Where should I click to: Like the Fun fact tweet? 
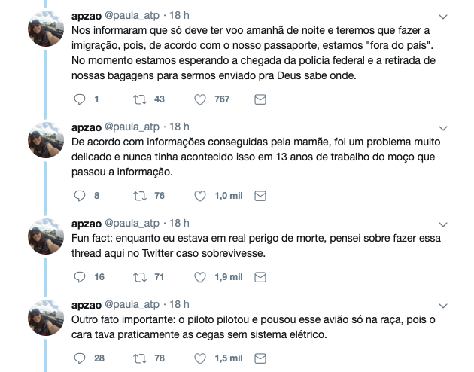200,277
